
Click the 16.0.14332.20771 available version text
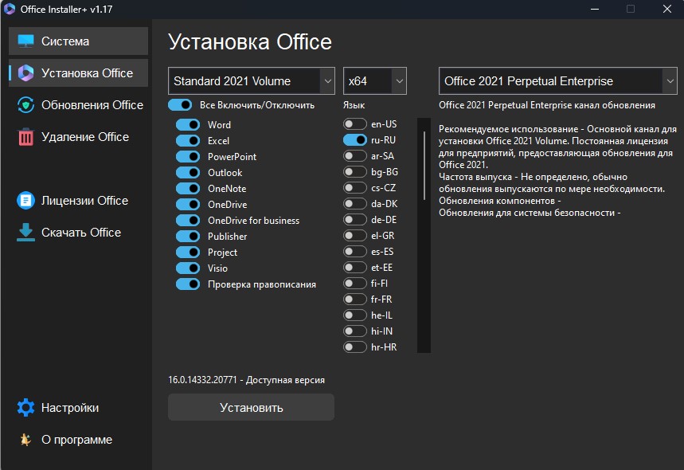coord(247,380)
